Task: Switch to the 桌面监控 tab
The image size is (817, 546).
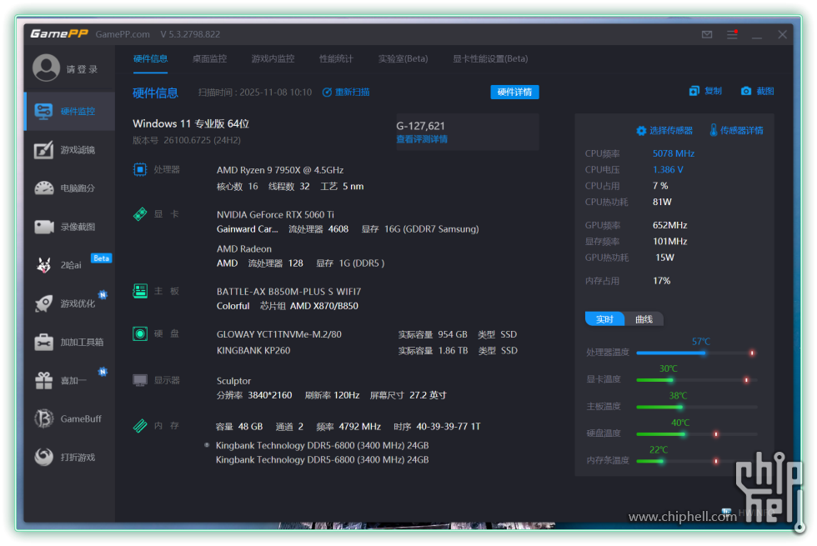Action: pos(209,59)
